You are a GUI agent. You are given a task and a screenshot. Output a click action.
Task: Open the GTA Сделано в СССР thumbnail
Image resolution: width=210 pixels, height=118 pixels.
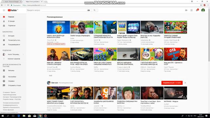coord(176,54)
